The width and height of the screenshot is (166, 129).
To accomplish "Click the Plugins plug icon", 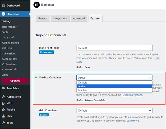I will (3, 109).
